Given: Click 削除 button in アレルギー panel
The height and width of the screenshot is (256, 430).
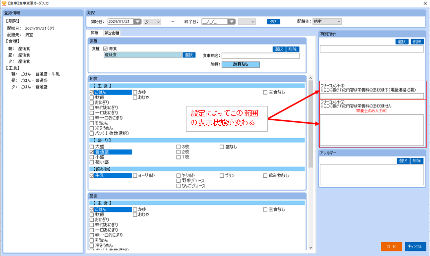Looking at the screenshot, I should point(417,161).
